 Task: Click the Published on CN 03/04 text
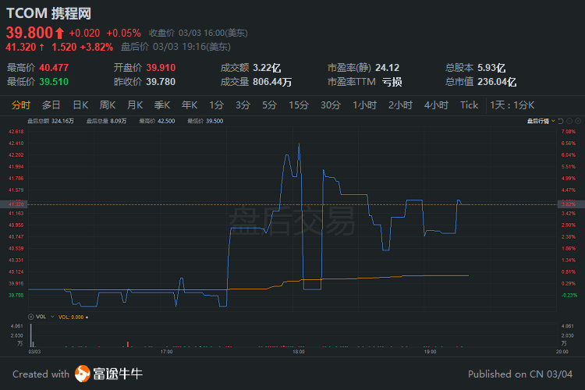[x=520, y=374]
